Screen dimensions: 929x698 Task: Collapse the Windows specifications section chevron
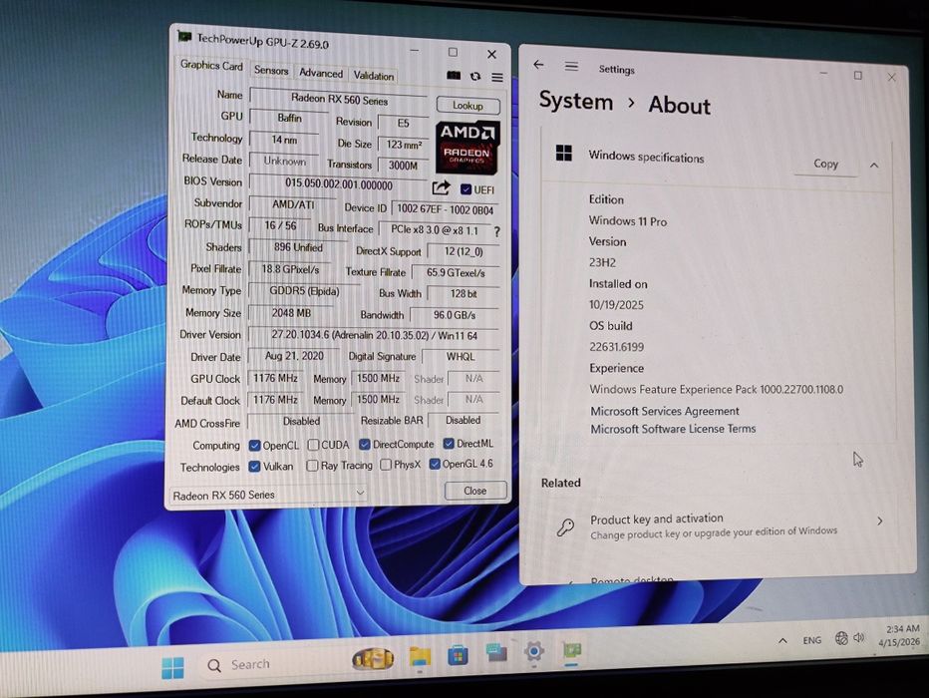point(874,166)
